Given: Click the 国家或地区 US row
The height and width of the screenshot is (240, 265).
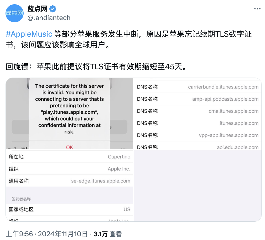Looking at the screenshot, I should pyautogui.click(x=70, y=209).
